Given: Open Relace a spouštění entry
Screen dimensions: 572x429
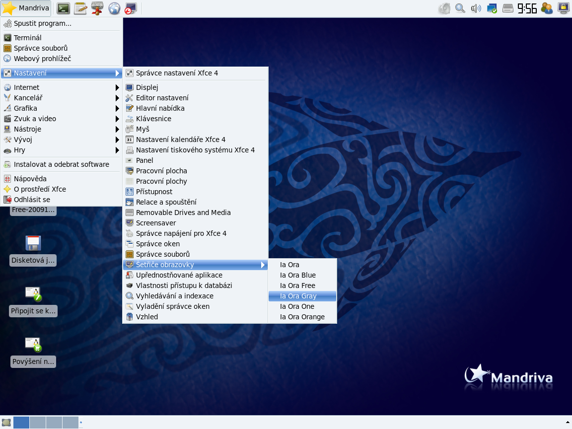Looking at the screenshot, I should [x=196, y=202].
